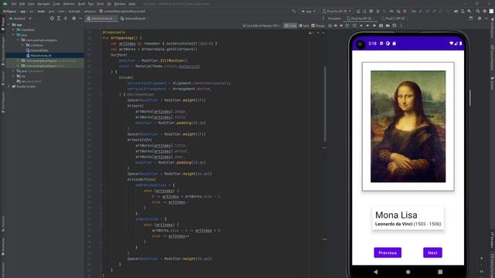Click locate opened file icon in Project panel
495x278 pixels.
pos(52,19)
